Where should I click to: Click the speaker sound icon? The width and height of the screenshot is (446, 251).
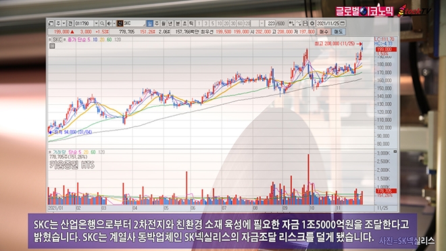(109, 24)
